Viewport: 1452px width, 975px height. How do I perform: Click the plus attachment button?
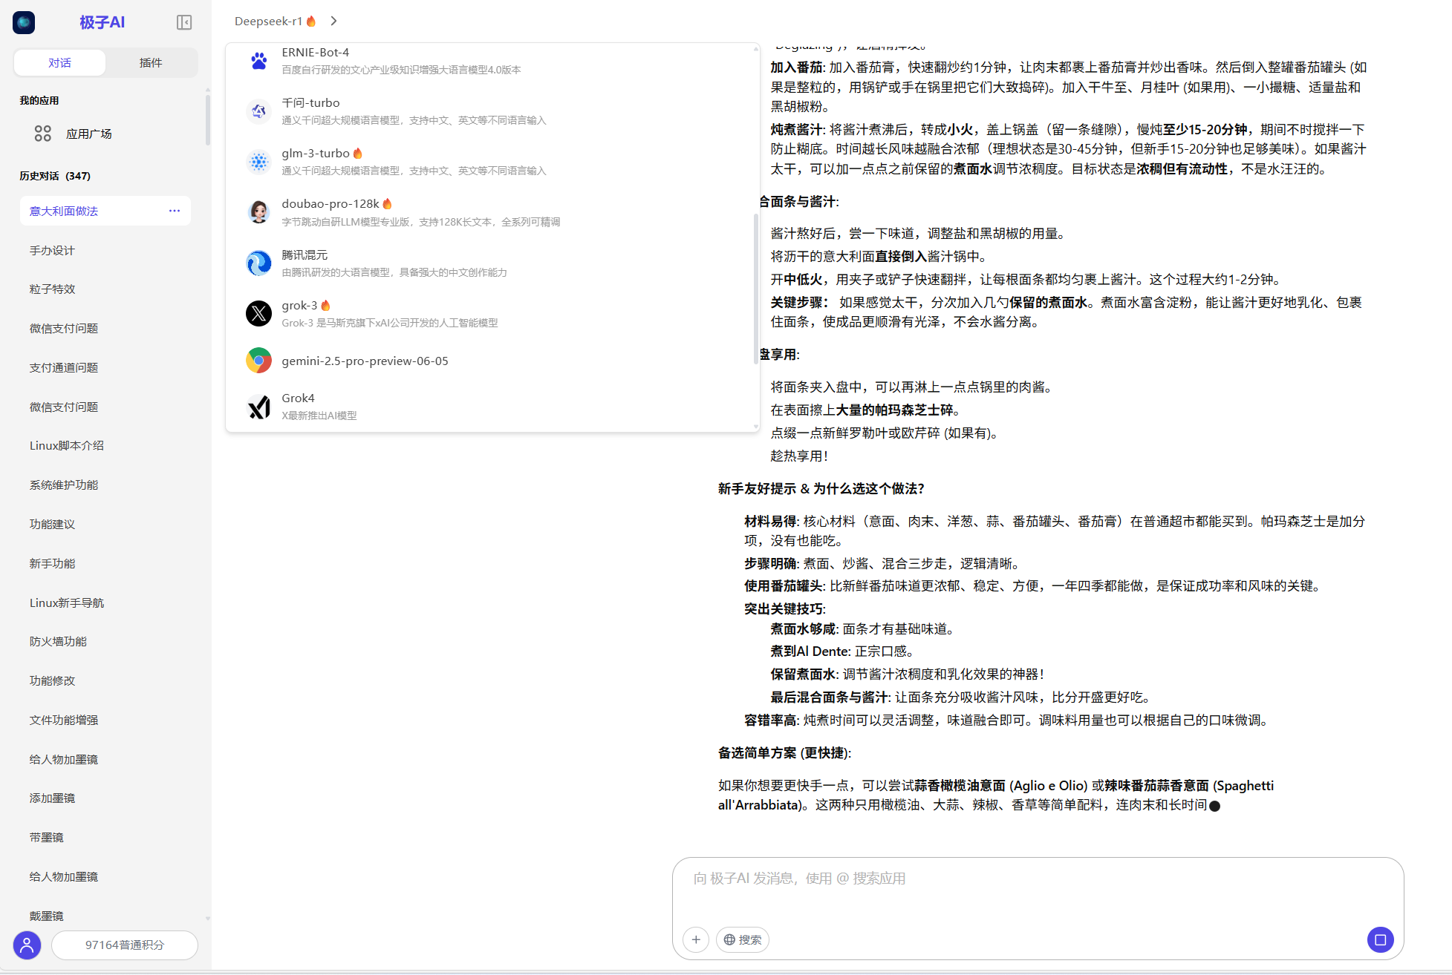(x=695, y=939)
